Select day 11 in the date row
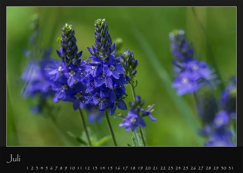243x173 pixels. pyautogui.click(x=79, y=168)
